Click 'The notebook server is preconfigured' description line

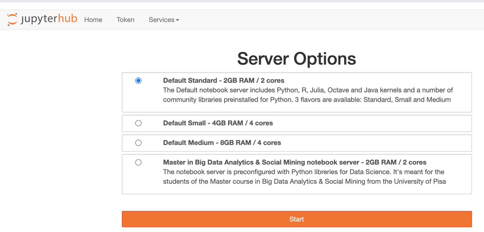303,172
